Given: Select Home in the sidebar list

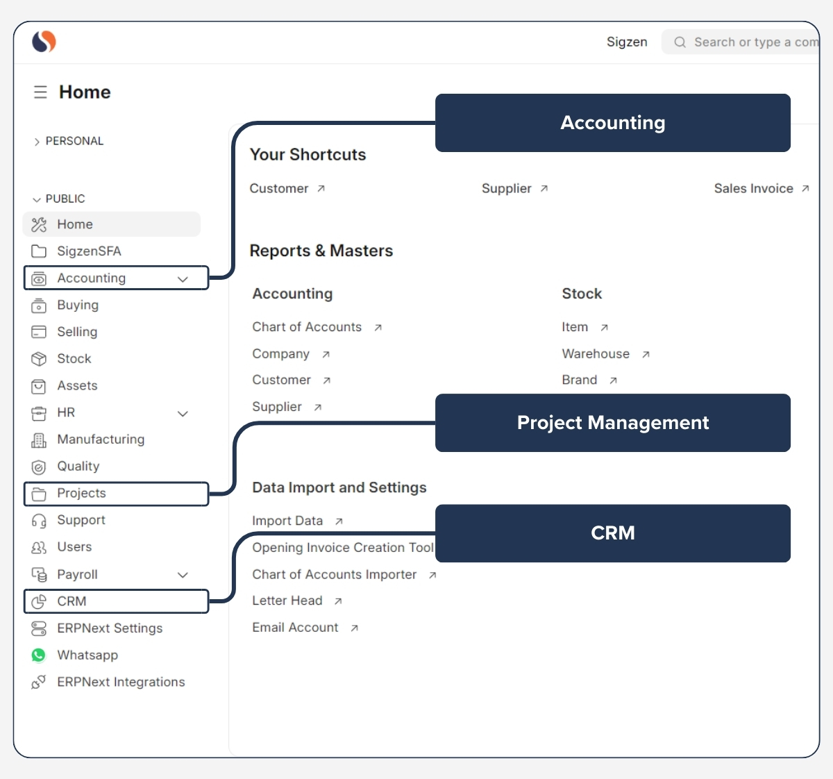Looking at the screenshot, I should pyautogui.click(x=74, y=224).
